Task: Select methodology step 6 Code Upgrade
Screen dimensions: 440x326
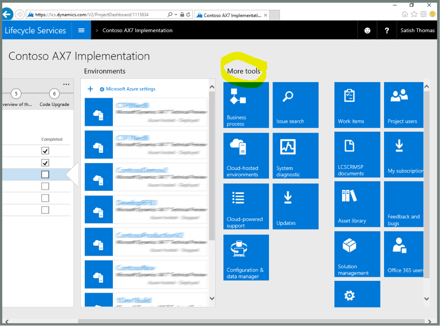Action: click(55, 94)
